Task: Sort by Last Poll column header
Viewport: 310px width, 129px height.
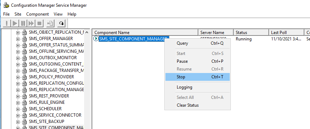Action: (286, 33)
